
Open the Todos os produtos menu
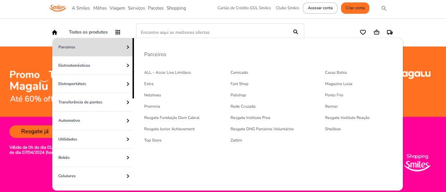click(x=88, y=32)
